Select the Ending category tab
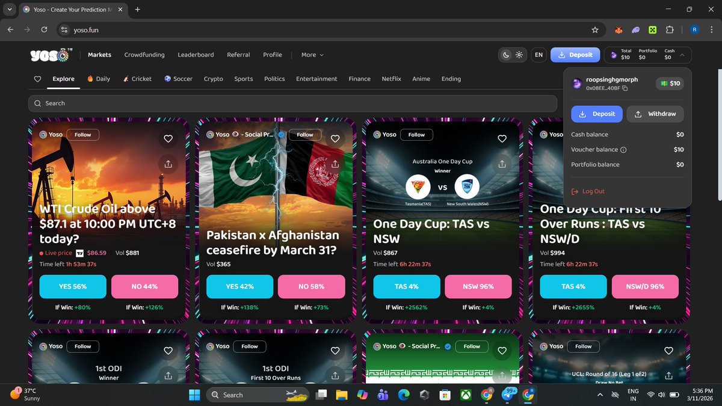 tap(451, 79)
